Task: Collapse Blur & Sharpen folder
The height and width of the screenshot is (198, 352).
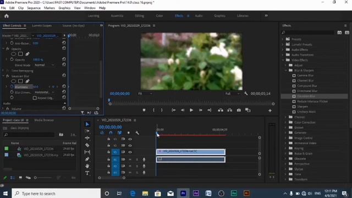Action: (x=285, y=70)
